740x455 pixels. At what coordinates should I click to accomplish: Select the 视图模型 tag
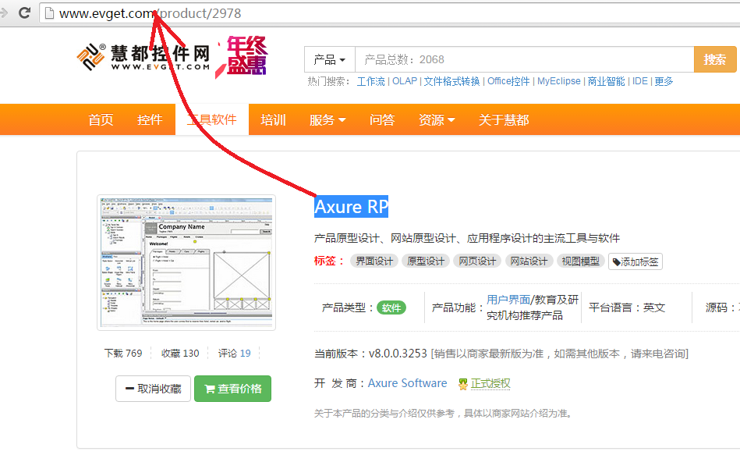(x=580, y=261)
